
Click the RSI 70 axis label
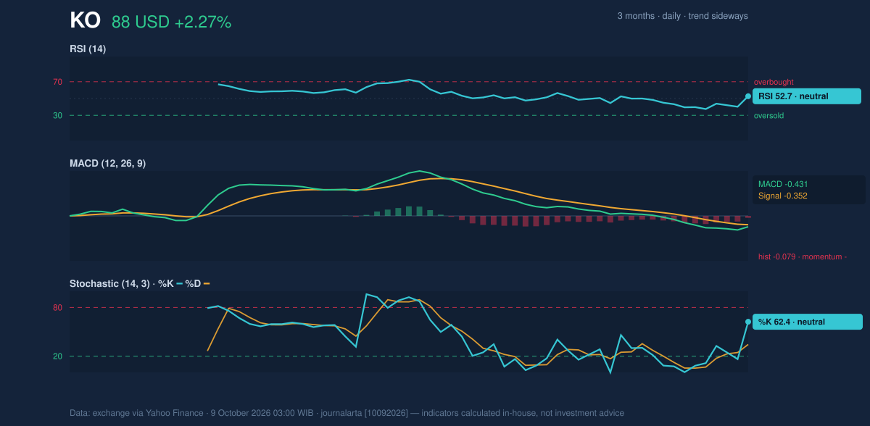tap(57, 82)
